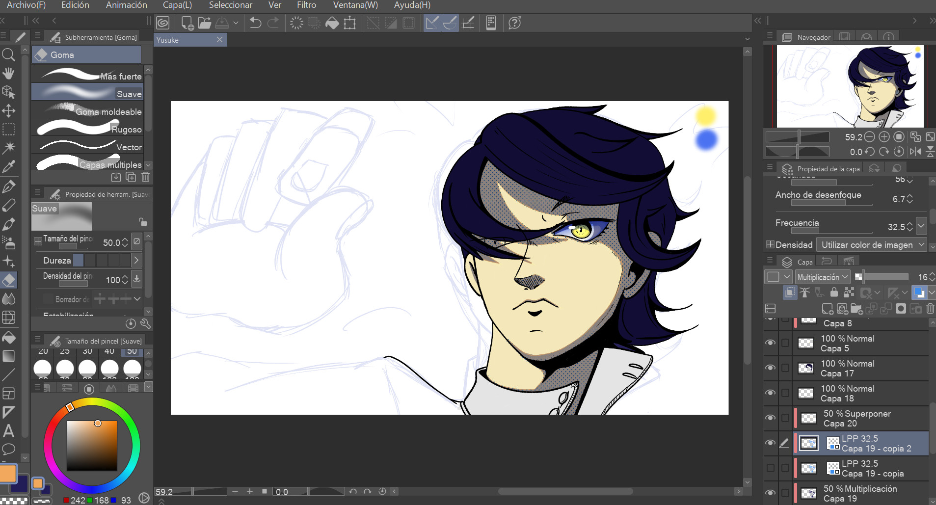Create a new canvas from the toolbar
Image resolution: width=936 pixels, height=505 pixels.
tap(187, 23)
